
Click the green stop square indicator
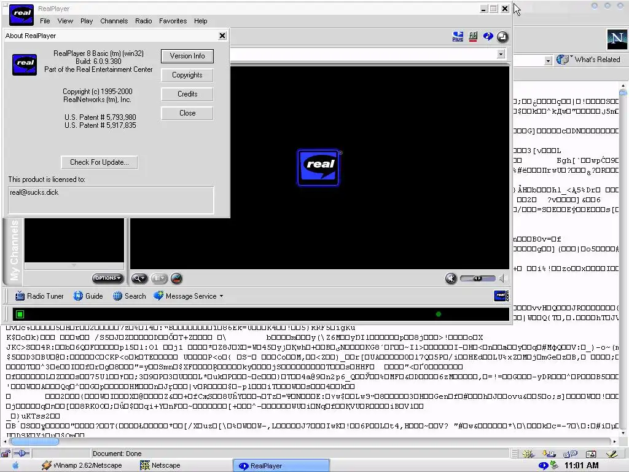pos(20,314)
